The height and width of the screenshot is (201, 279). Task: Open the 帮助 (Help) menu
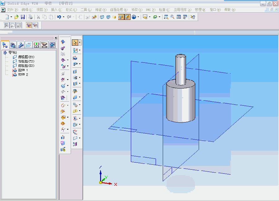[229, 10]
